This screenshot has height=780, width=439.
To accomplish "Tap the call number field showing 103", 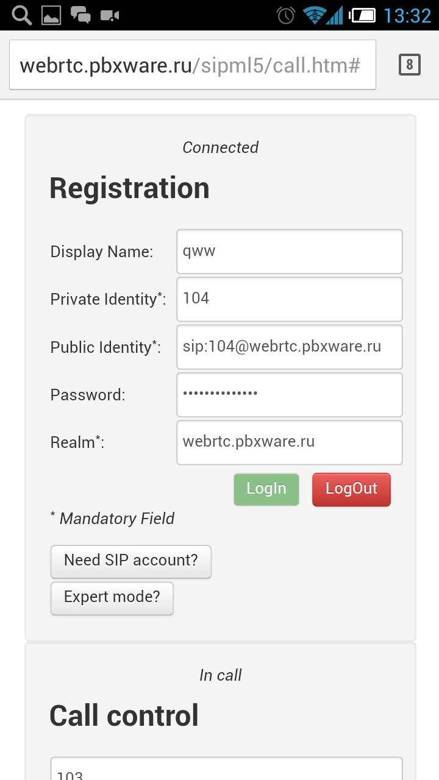I will (227, 769).
